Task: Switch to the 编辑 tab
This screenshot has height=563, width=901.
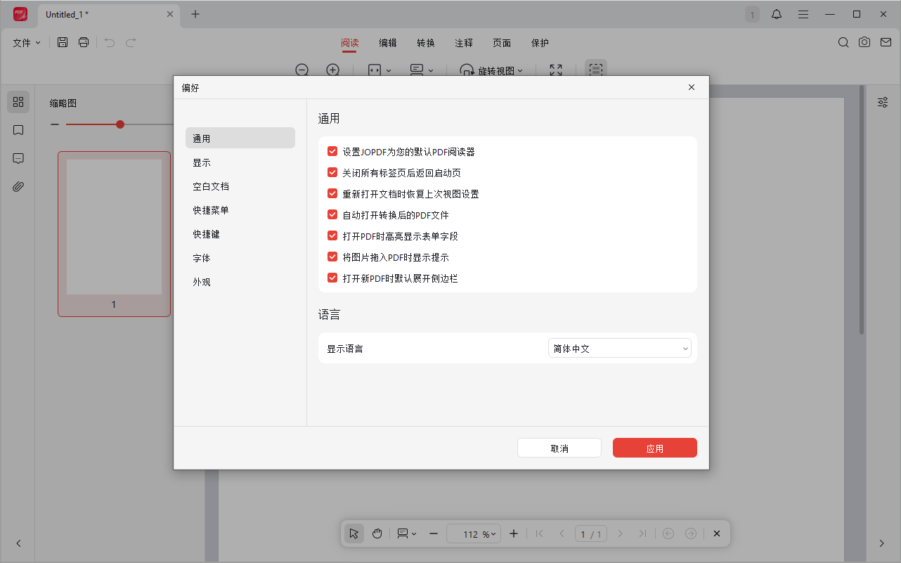Action: click(388, 43)
